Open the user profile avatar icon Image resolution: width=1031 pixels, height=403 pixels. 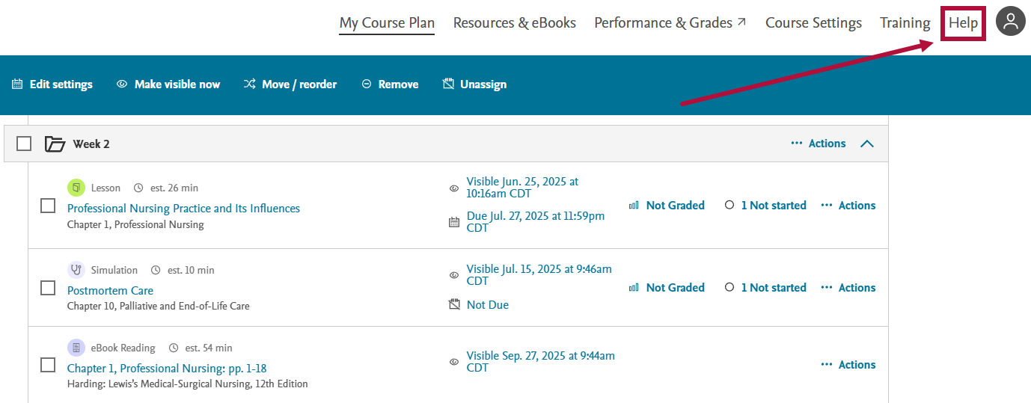(1011, 22)
